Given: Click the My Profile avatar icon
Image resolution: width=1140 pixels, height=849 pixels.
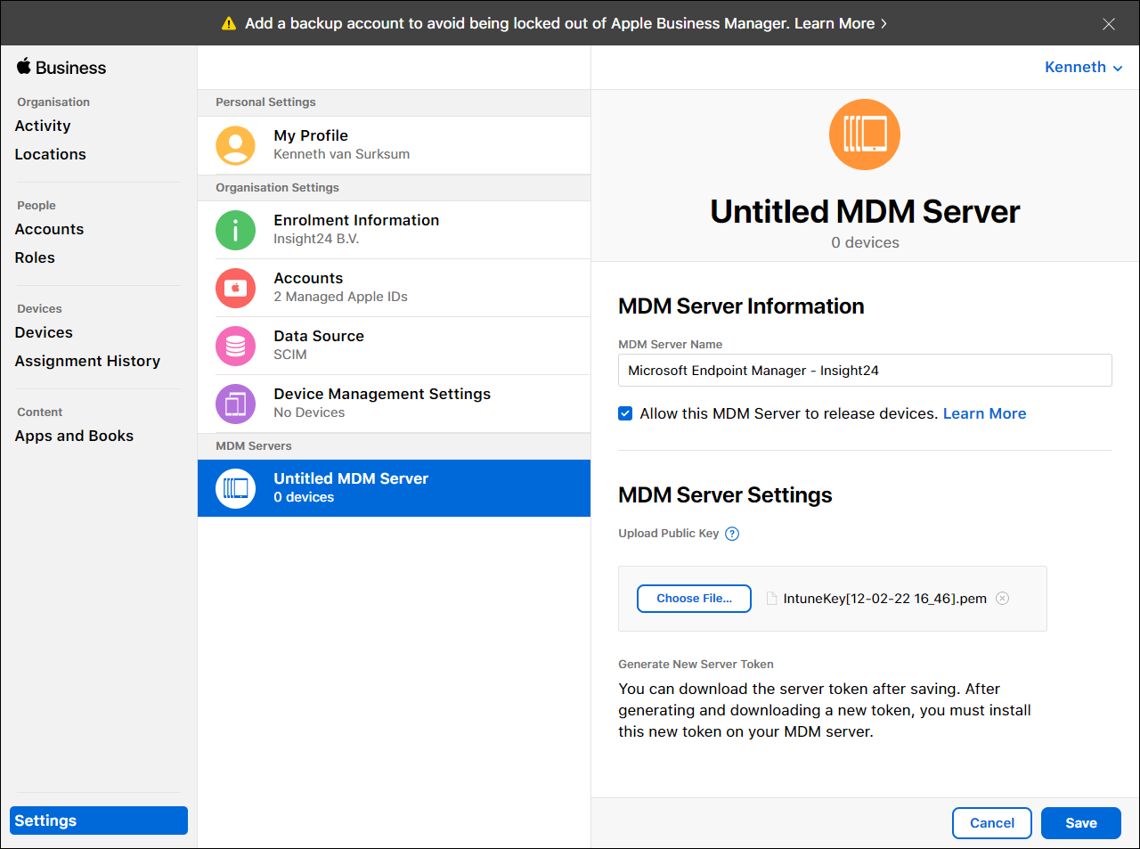Looking at the screenshot, I should pos(235,145).
